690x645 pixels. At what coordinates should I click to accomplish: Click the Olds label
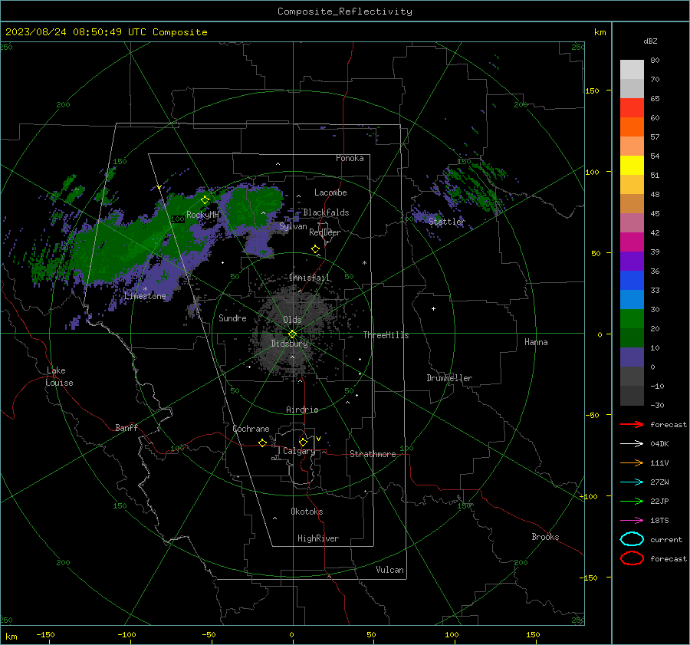pos(292,320)
